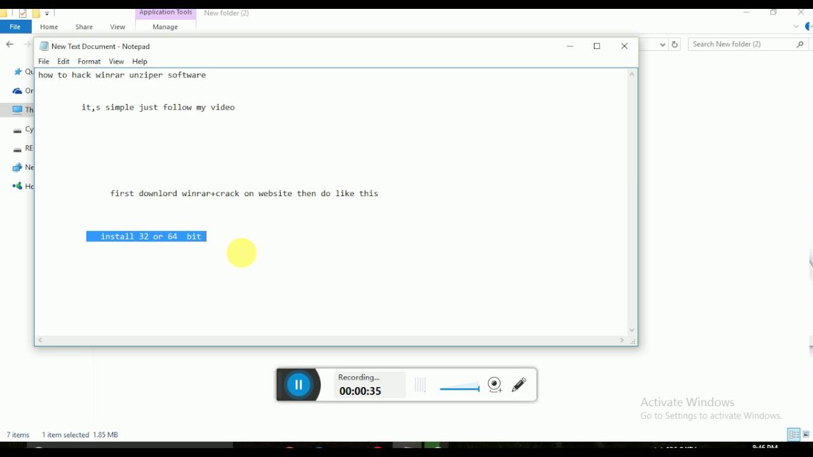Viewport: 813px width, 457px height.
Task: Open the pencil annotation tool in recorder
Action: (x=519, y=385)
